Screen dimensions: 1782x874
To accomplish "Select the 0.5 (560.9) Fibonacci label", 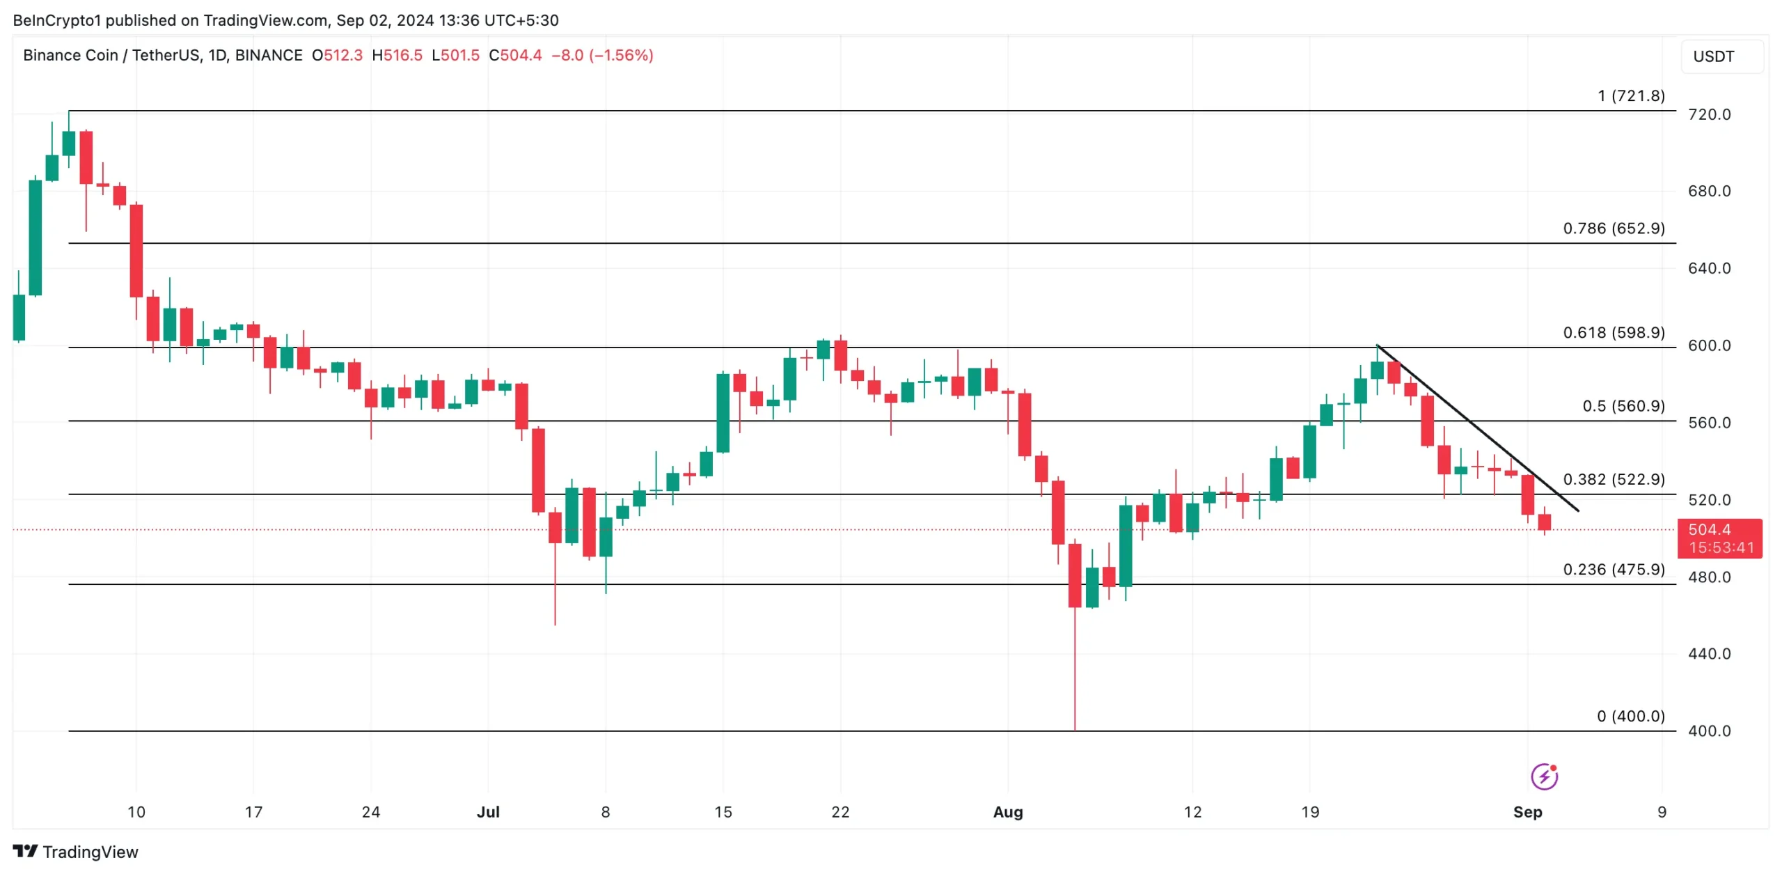I will 1623,406.
